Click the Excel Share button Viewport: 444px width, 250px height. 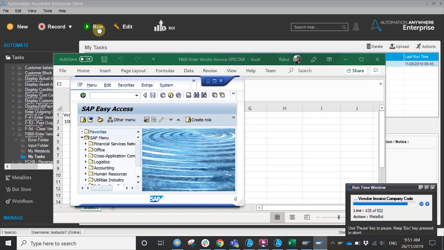355,70
